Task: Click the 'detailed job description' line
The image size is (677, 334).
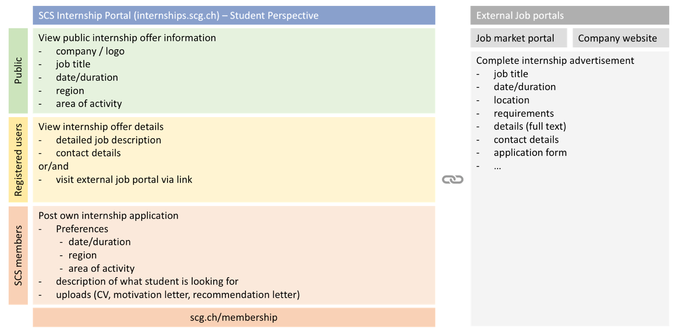Action: tap(108, 140)
